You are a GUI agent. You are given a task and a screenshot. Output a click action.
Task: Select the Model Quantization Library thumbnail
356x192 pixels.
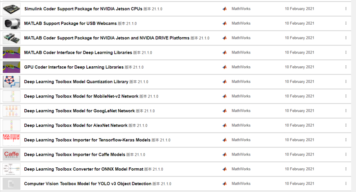click(11, 82)
